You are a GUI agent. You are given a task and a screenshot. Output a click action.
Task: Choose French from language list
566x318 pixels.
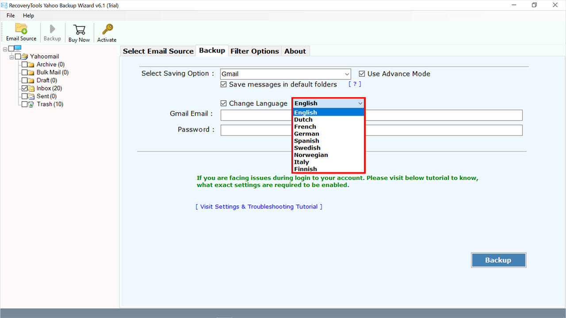[x=329, y=127]
